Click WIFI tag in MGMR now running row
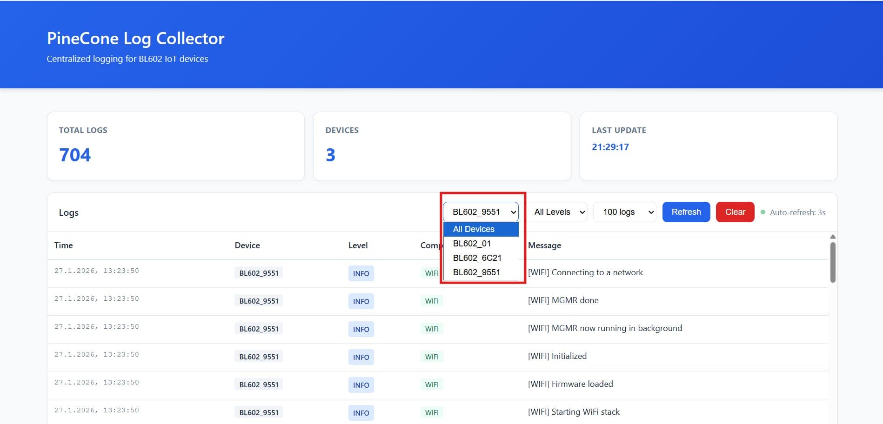Image resolution: width=883 pixels, height=424 pixels. tap(432, 329)
